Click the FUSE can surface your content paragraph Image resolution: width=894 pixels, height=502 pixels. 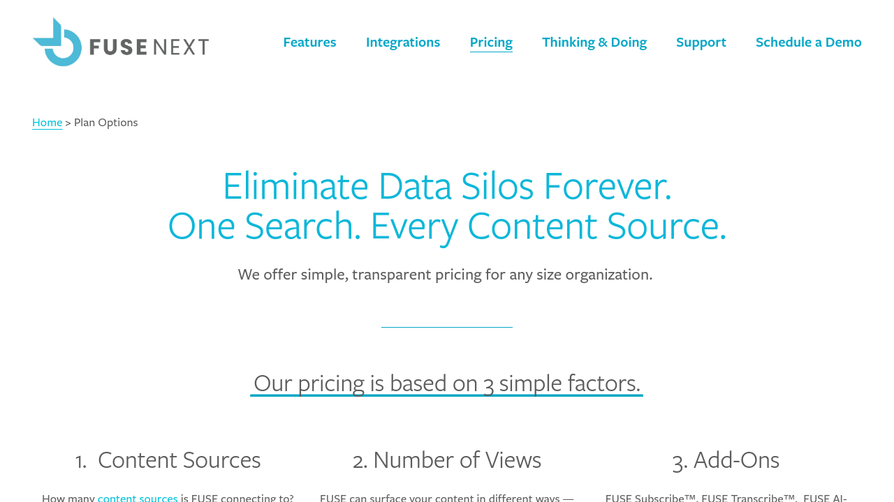click(x=447, y=498)
